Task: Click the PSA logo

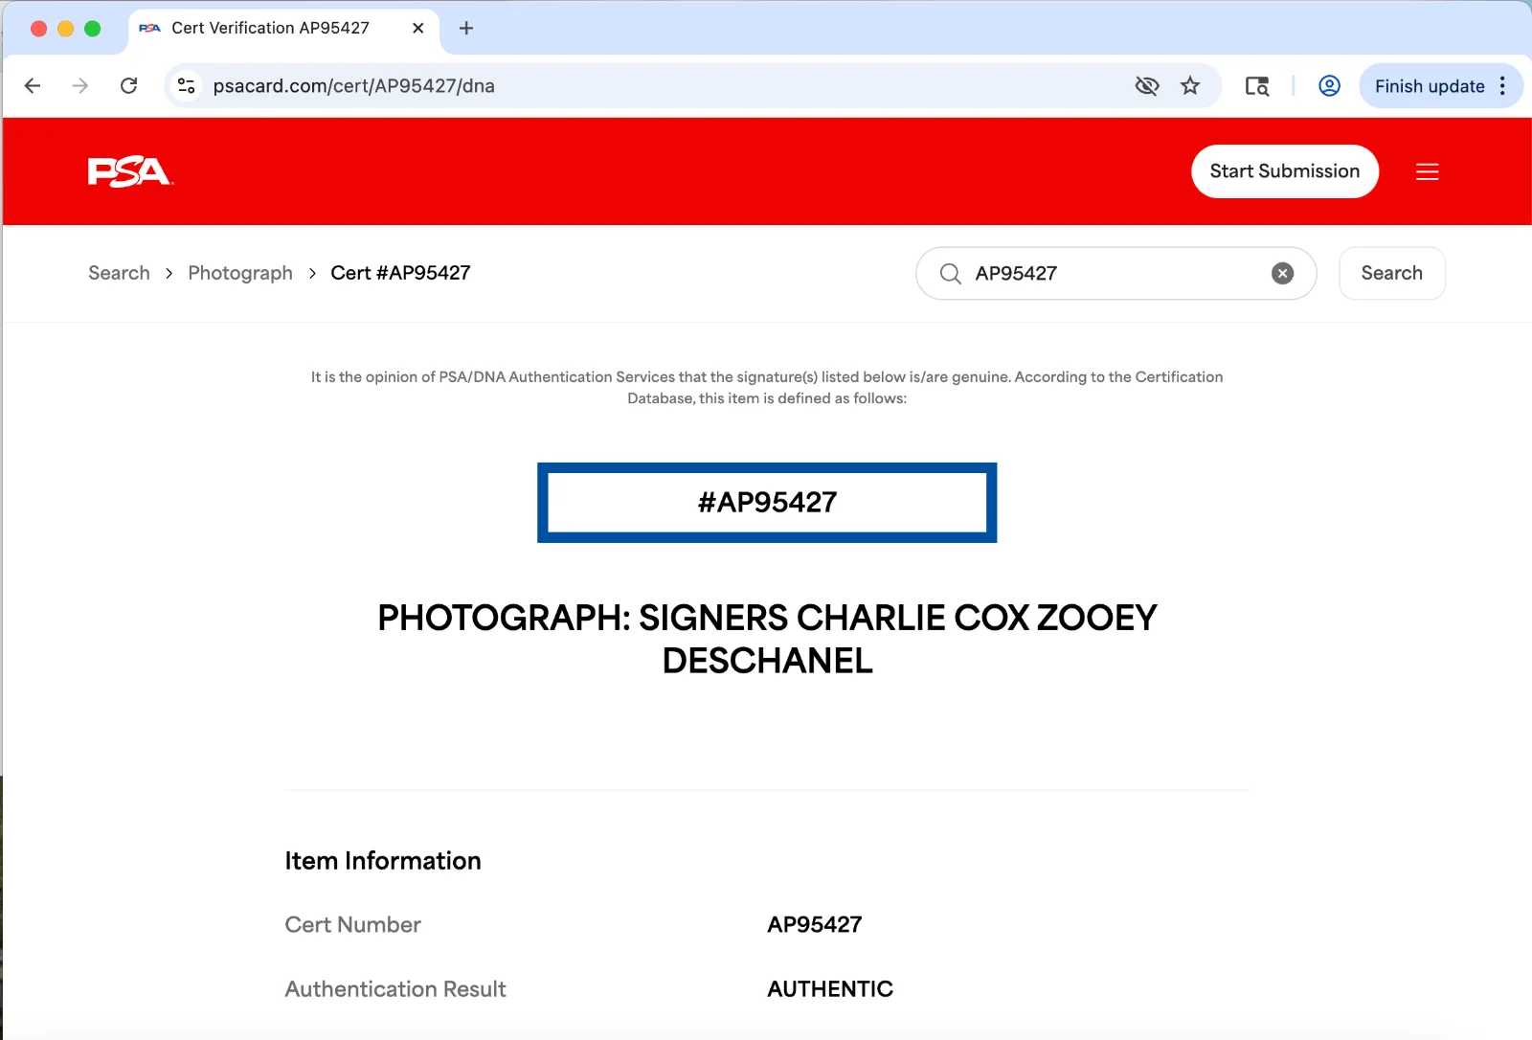Action: [x=130, y=171]
